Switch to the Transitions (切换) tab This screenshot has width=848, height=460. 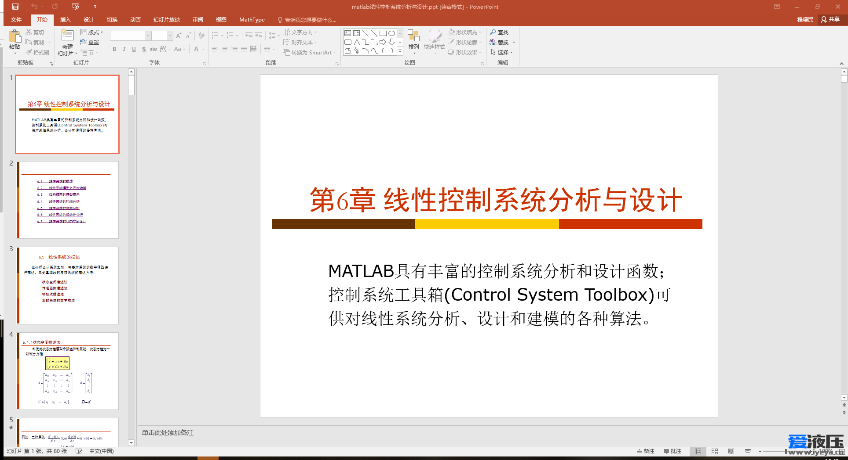click(112, 20)
